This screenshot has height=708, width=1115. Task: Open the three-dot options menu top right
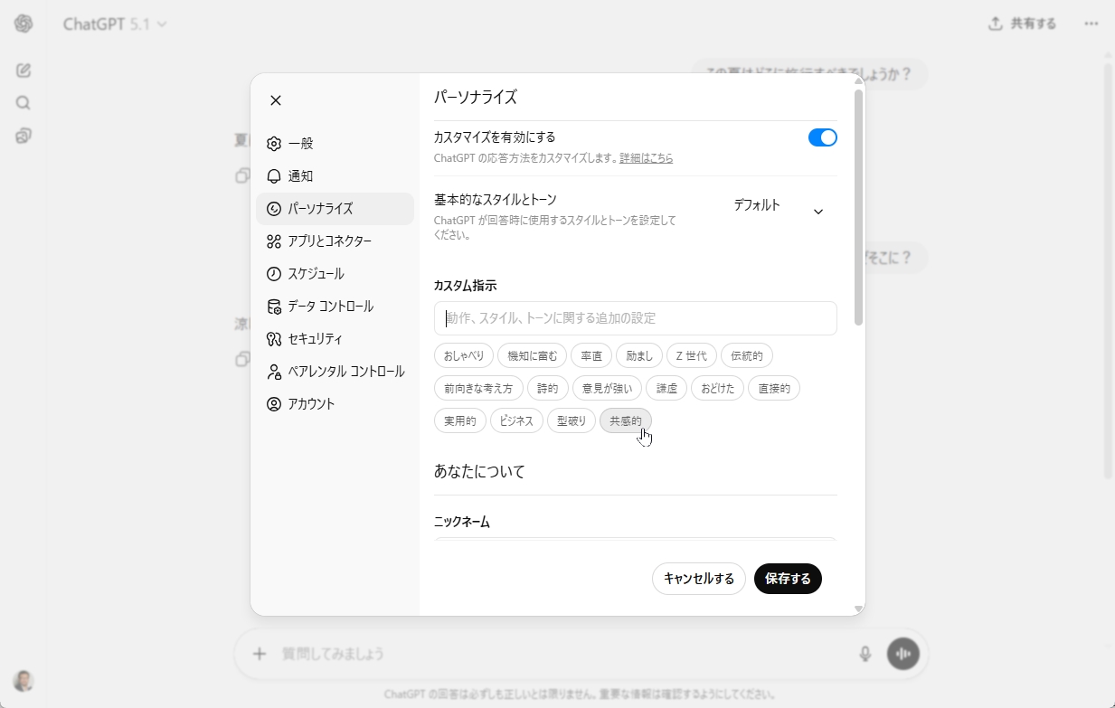coord(1091,24)
